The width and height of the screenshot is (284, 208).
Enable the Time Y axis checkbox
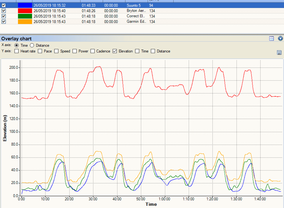point(137,51)
